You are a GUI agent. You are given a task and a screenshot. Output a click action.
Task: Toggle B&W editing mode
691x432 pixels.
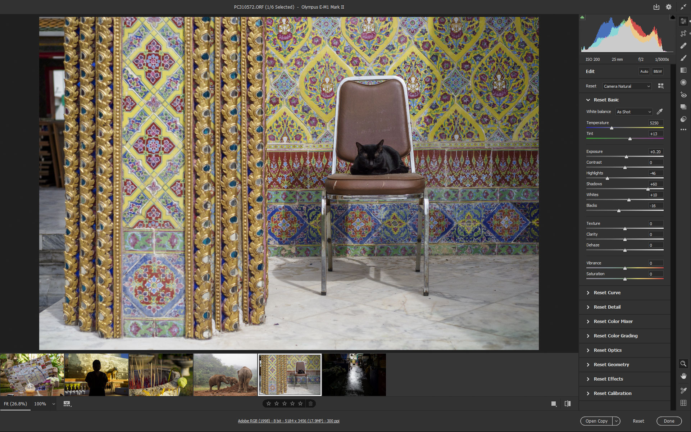click(657, 71)
